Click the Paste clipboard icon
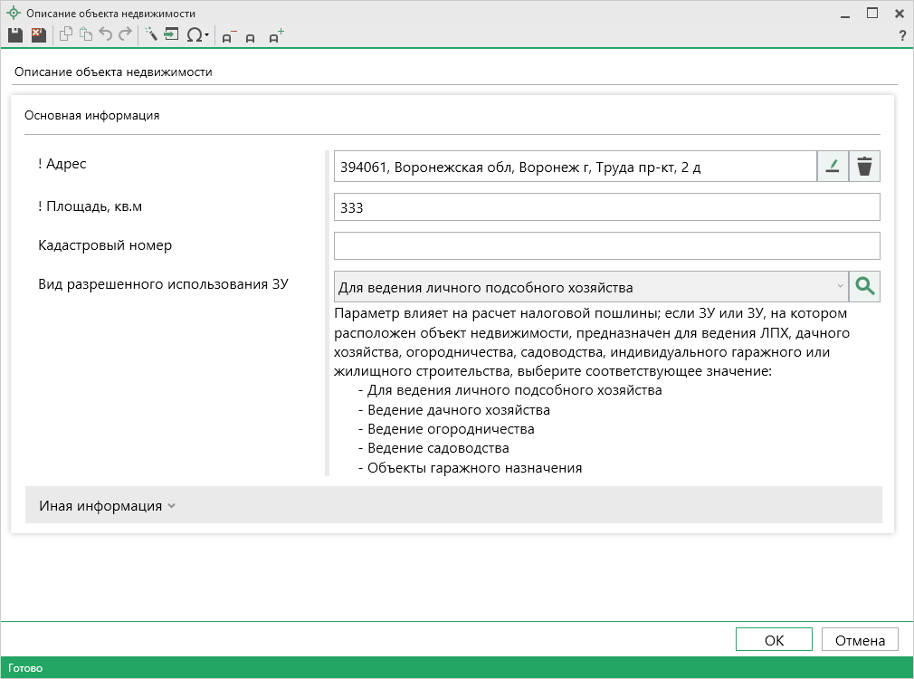Image resolution: width=914 pixels, height=679 pixels. tap(86, 35)
